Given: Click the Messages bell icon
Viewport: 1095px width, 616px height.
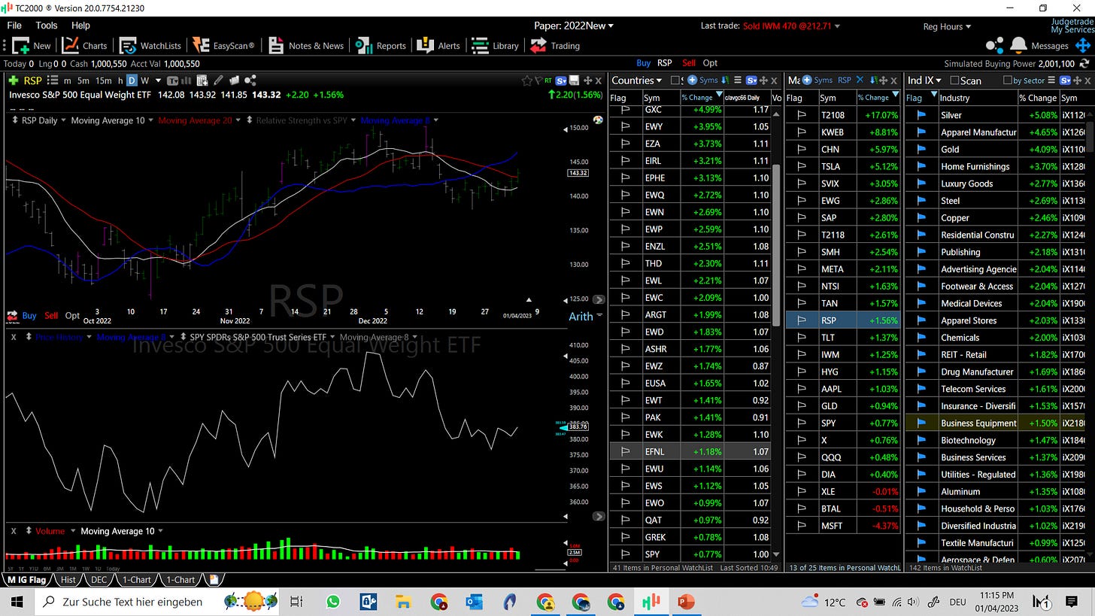Looking at the screenshot, I should 1018,45.
